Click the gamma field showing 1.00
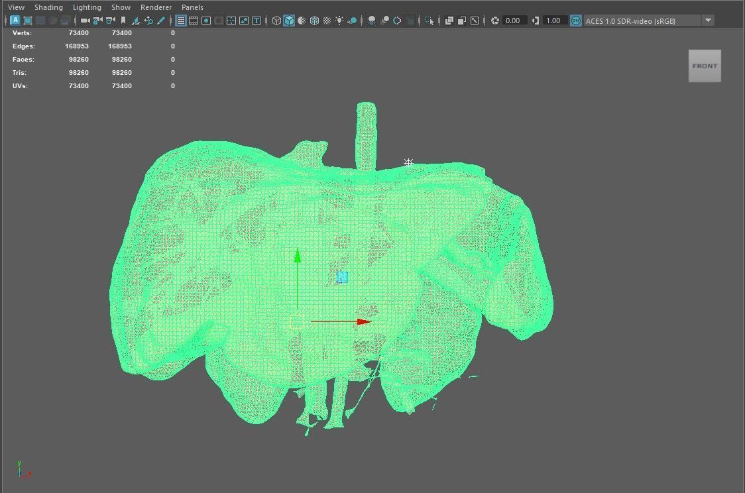Screen dimensions: 745x493 (555, 21)
